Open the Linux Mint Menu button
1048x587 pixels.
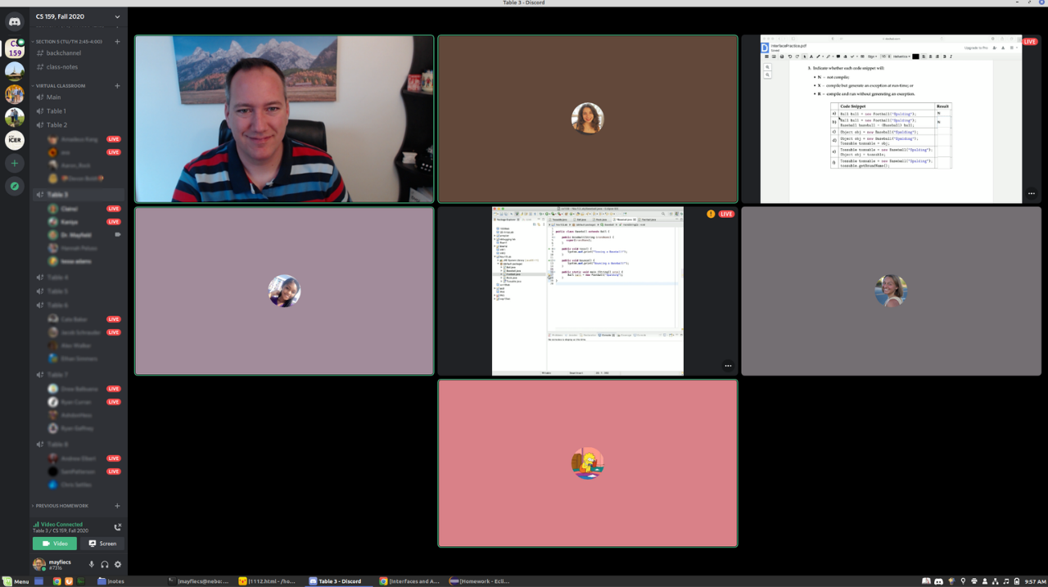click(16, 581)
